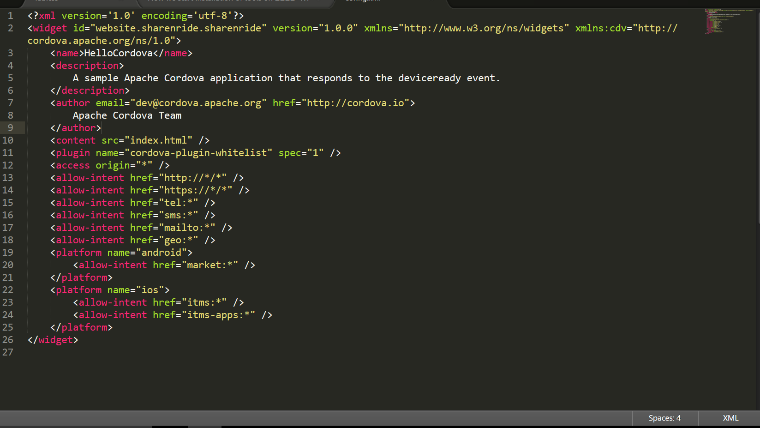Click the 'https://*/*' href value
Screen dimensions: 760x428
coord(196,190)
